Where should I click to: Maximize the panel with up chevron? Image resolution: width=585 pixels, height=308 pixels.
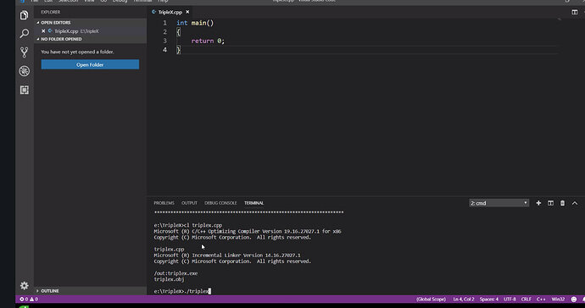pos(575,203)
